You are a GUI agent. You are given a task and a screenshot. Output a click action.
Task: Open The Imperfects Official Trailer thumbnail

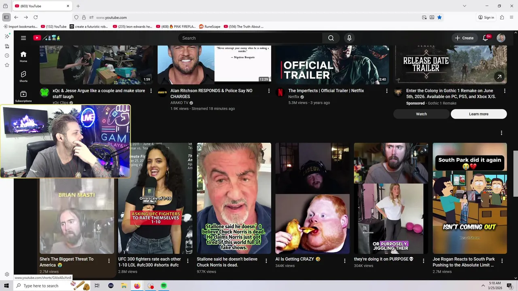coord(332,65)
